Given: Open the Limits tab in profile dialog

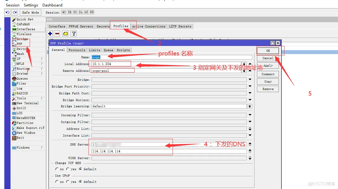Looking at the screenshot, I should 94,50.
